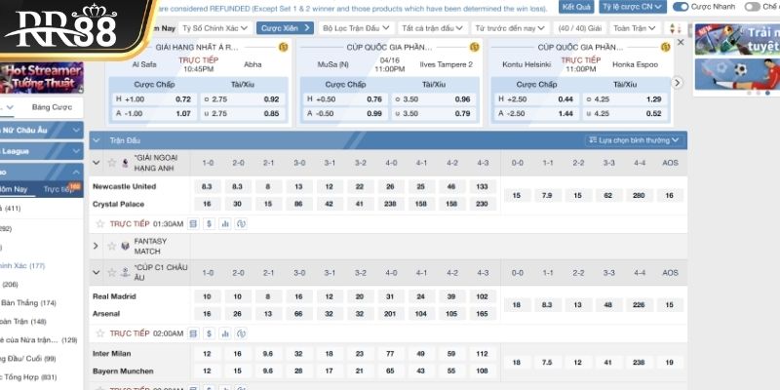Screen dimensions: 780x390
Task: Click the coin icon on Kontu Helsinki card
Action: tap(665, 47)
